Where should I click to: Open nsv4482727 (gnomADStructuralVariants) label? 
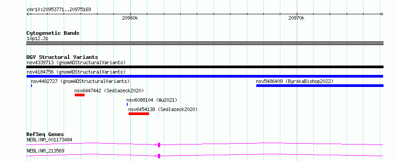[x=80, y=81]
